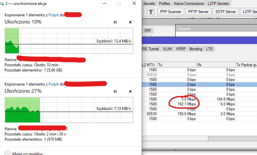Open the Bonding tab

(x=196, y=49)
